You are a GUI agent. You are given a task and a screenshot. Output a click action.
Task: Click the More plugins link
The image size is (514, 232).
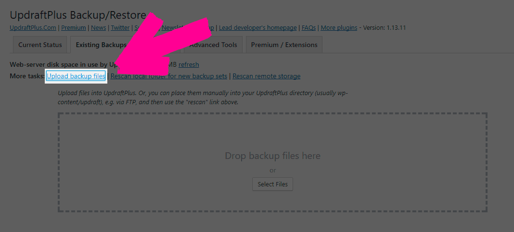pyautogui.click(x=339, y=28)
